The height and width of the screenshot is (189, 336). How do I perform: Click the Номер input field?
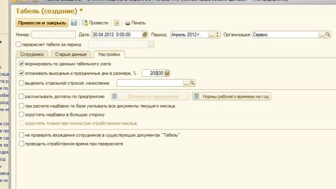tap(54, 35)
